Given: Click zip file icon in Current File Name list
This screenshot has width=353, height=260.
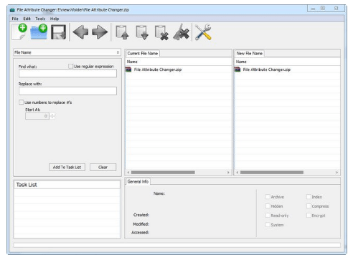Looking at the screenshot, I should pos(128,69).
